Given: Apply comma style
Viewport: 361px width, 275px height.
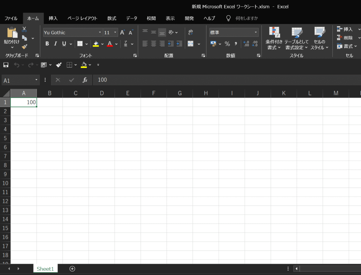Looking at the screenshot, I should [x=236, y=44].
